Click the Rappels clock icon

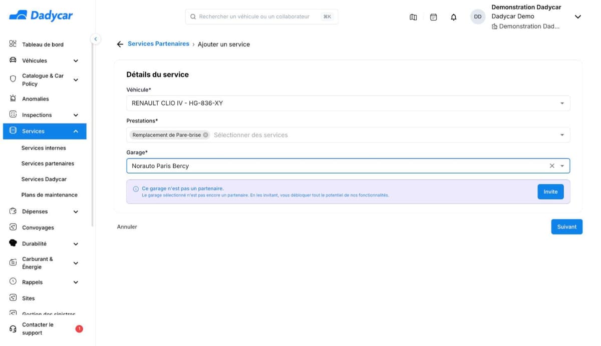pyautogui.click(x=13, y=281)
